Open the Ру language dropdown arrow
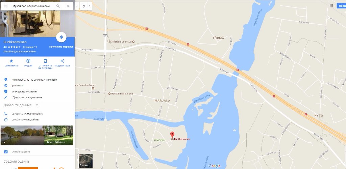Viewport: 346px width, 169px height. pos(89,6)
